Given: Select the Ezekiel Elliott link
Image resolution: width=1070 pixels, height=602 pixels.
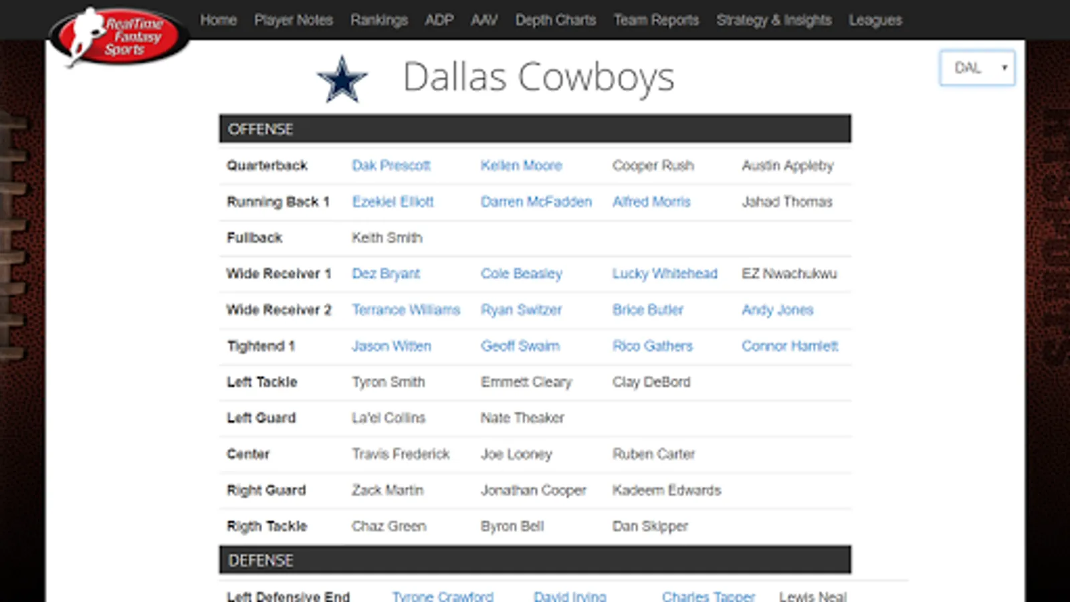Looking at the screenshot, I should pos(393,201).
